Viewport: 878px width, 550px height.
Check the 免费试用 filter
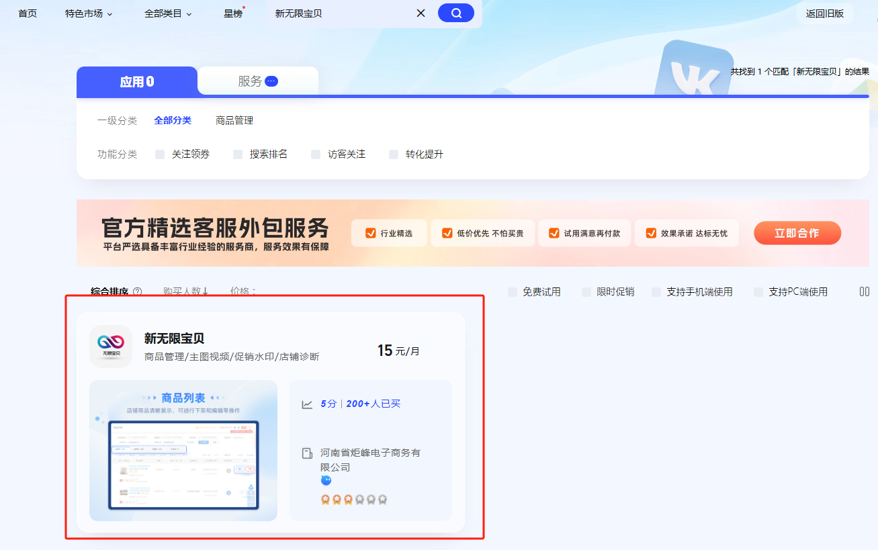point(513,292)
